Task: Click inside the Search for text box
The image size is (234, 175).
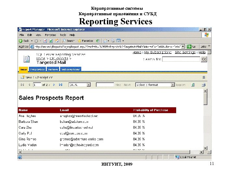Action: click(181, 59)
